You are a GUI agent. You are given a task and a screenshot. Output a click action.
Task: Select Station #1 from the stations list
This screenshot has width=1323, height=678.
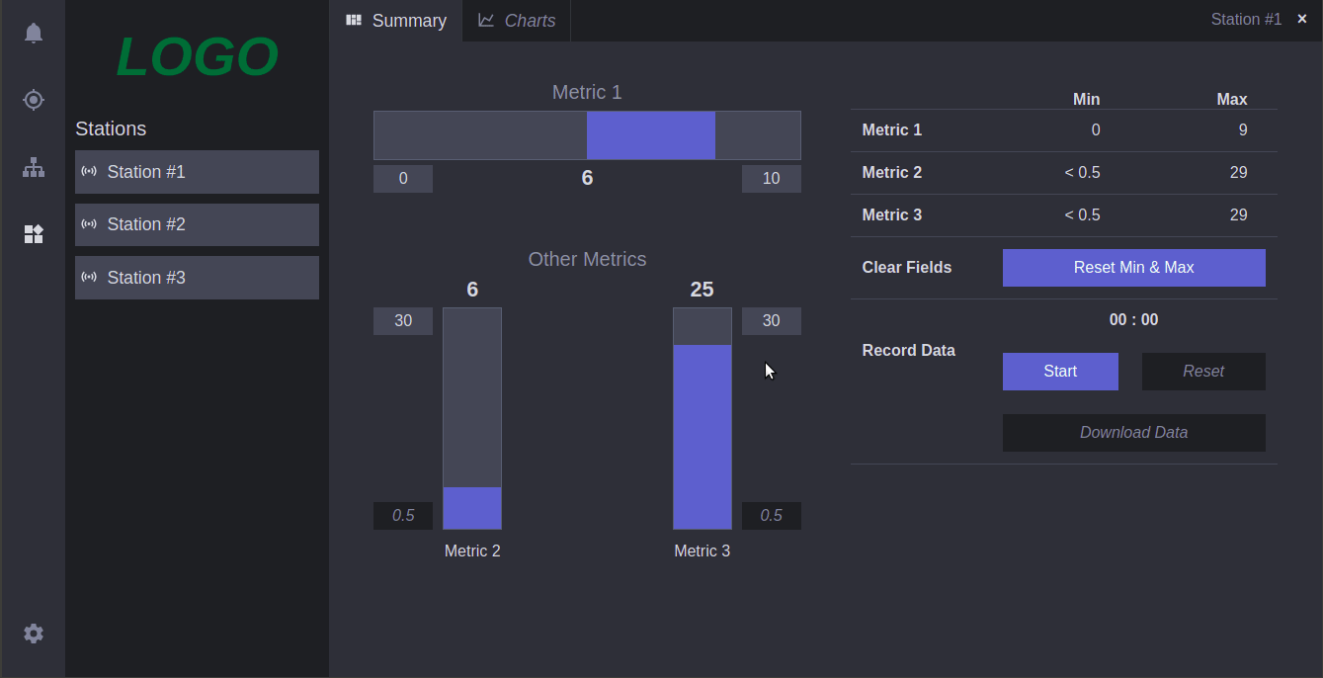tap(197, 171)
